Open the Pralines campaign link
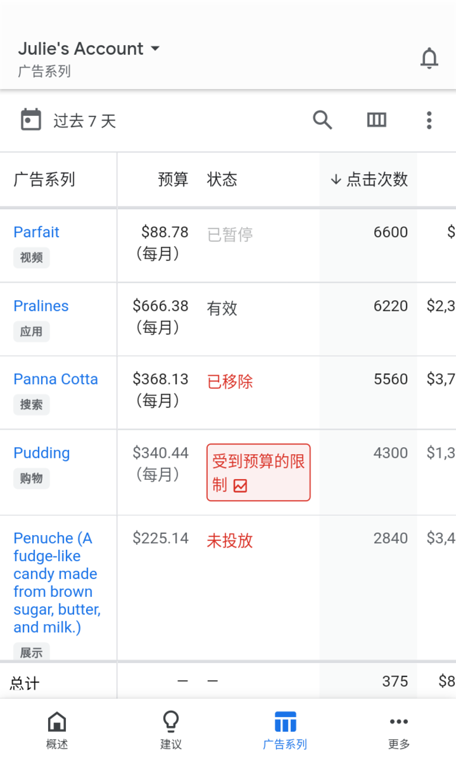Image resolution: width=456 pixels, height=761 pixels. pyautogui.click(x=41, y=306)
